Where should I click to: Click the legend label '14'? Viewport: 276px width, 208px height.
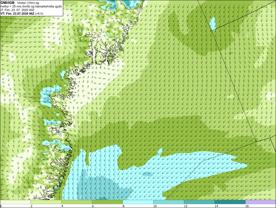coord(216,206)
